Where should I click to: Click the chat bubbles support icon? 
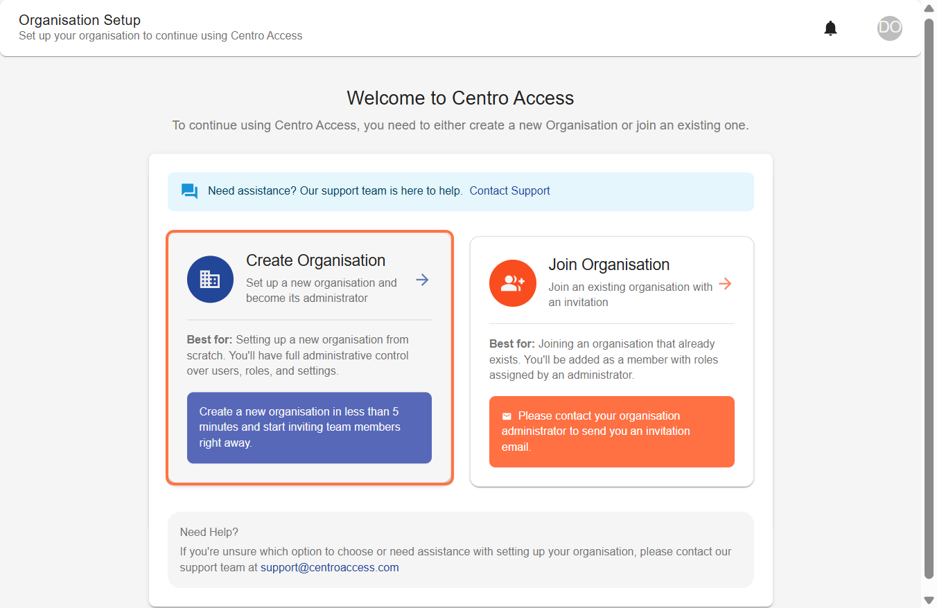(x=189, y=191)
